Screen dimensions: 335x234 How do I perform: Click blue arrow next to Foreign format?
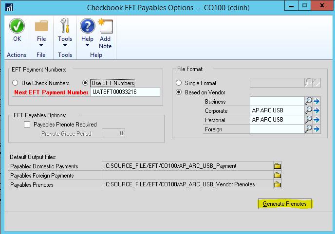pos(316,129)
